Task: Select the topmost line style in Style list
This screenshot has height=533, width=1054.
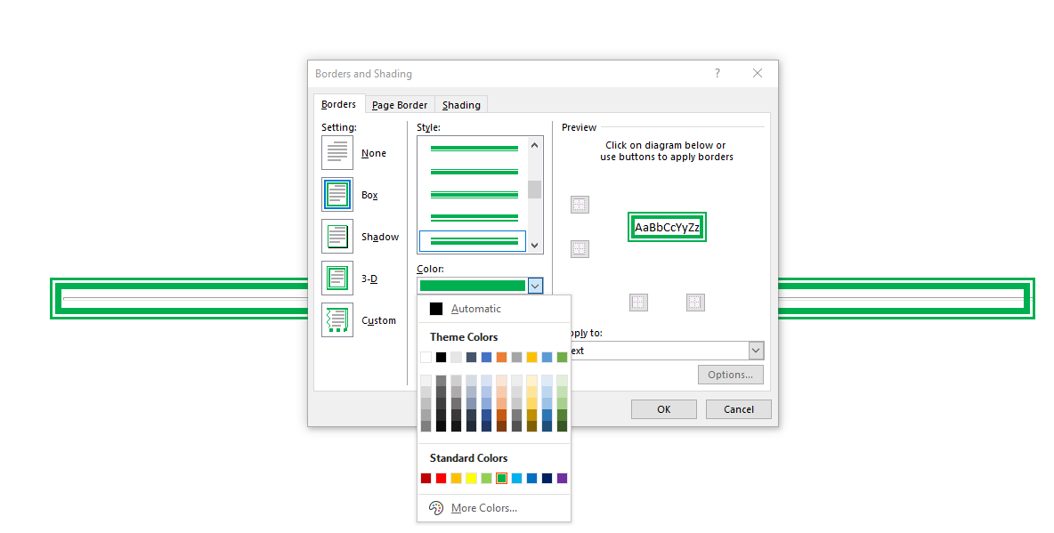Action: pyautogui.click(x=474, y=148)
